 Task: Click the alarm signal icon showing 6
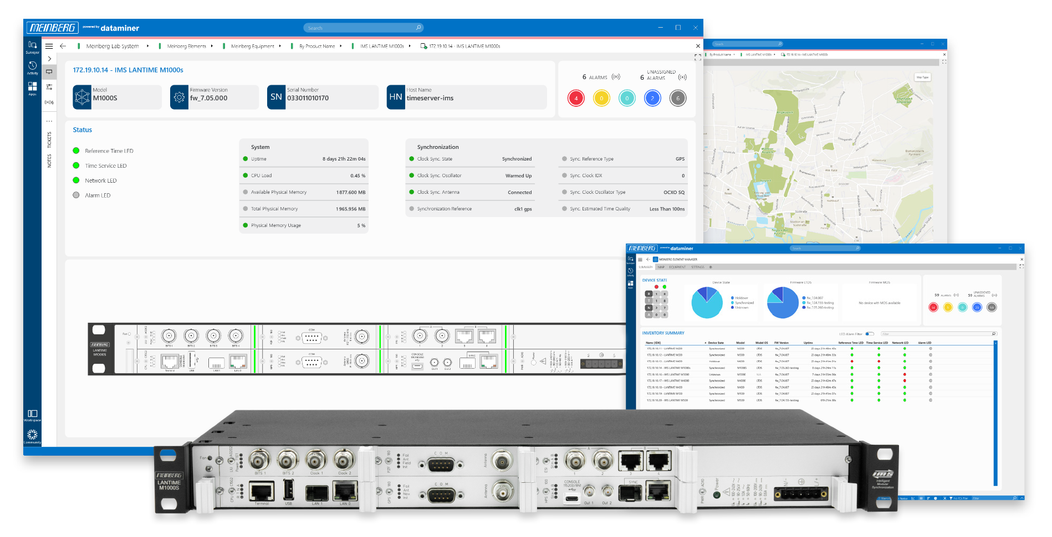click(616, 76)
